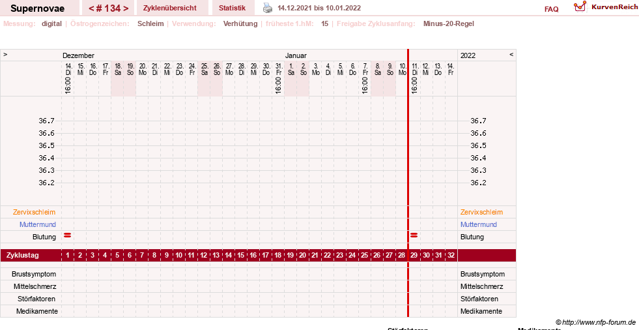Click the printer icon
Image resolution: width=639 pixels, height=330 pixels.
(267, 8)
